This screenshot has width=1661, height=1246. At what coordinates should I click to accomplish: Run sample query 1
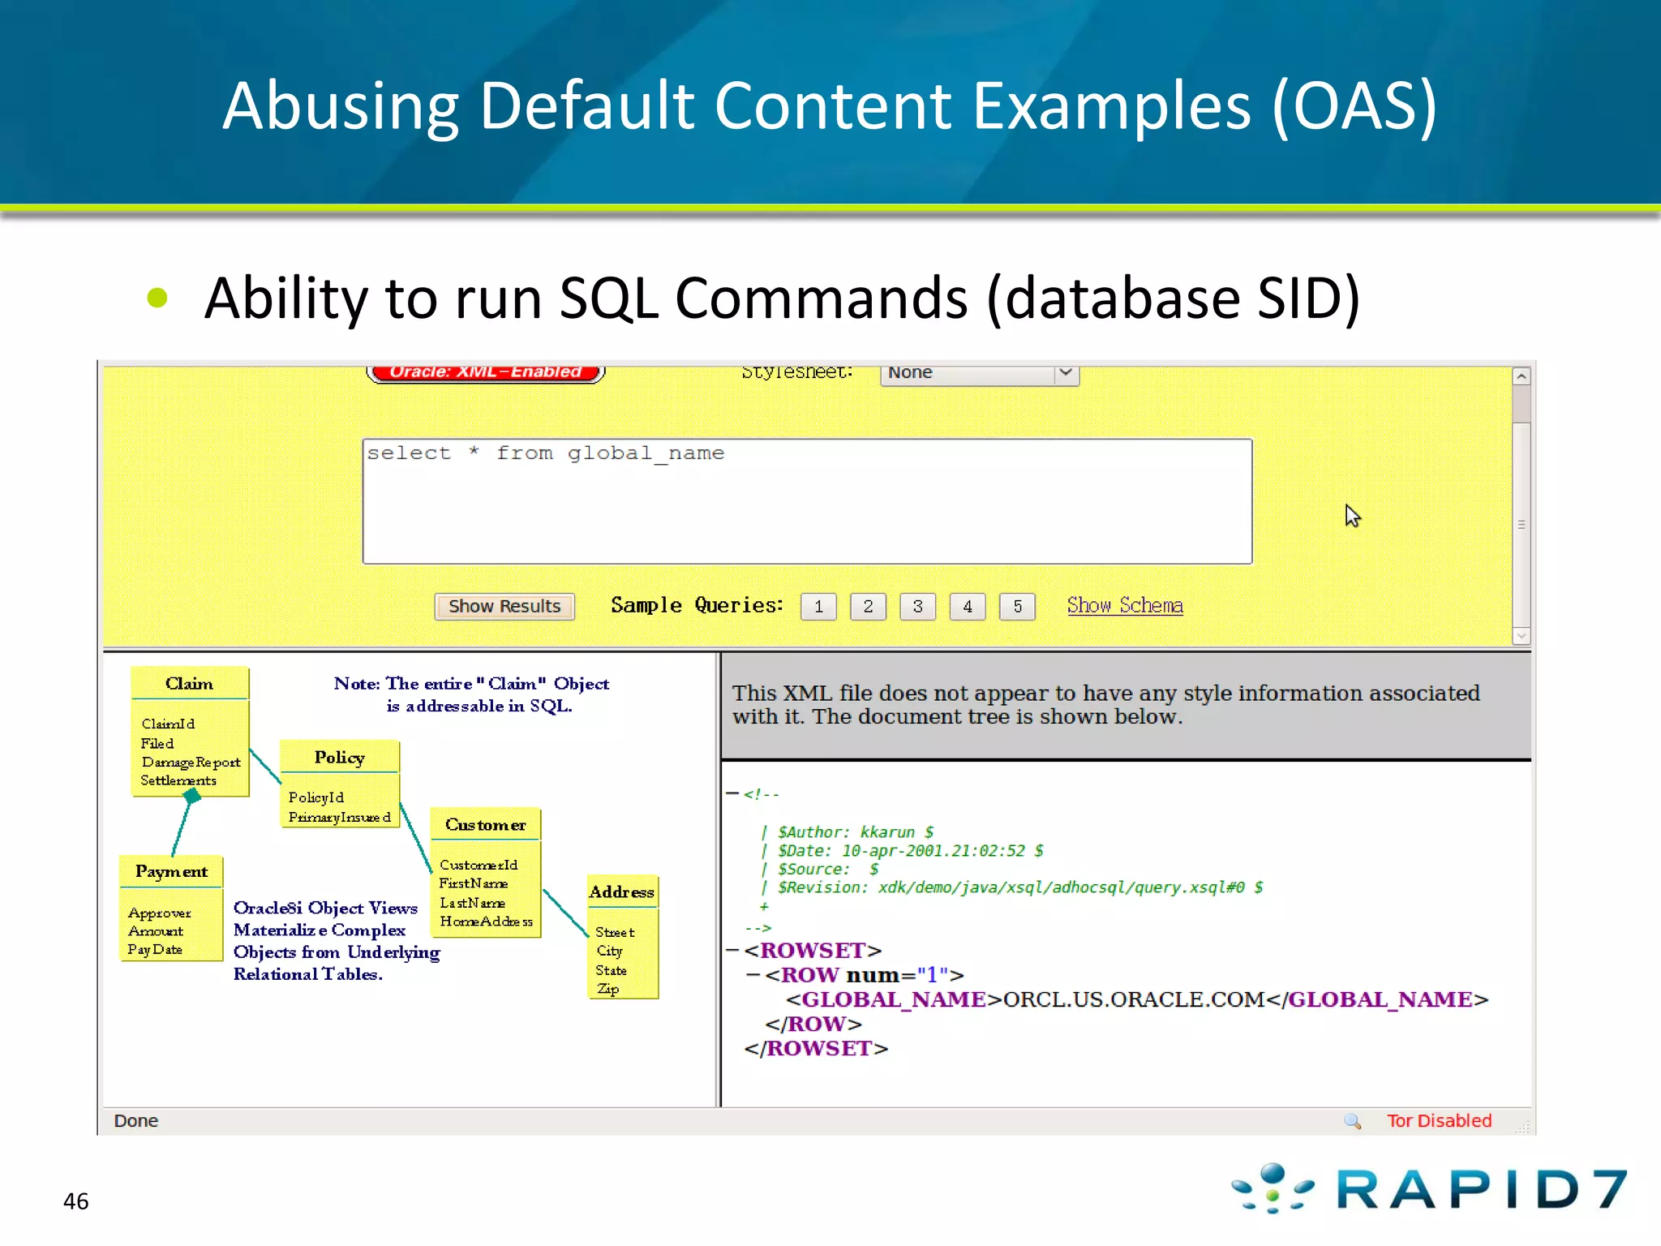818,606
